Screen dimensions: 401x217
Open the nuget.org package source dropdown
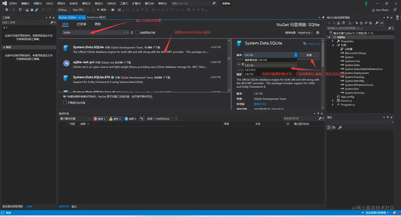[x=305, y=33]
